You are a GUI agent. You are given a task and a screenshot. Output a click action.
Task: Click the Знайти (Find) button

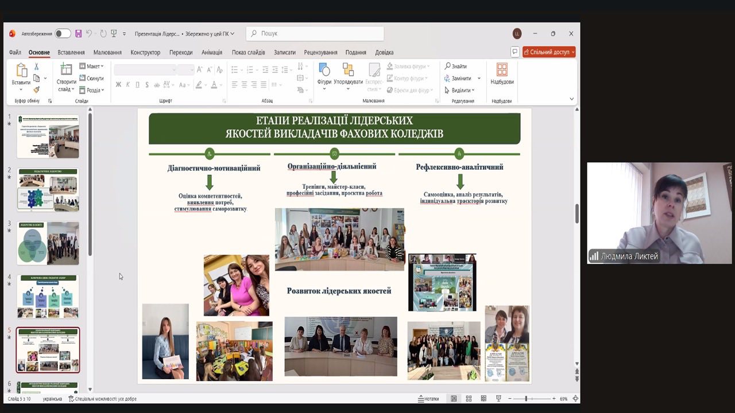click(456, 67)
